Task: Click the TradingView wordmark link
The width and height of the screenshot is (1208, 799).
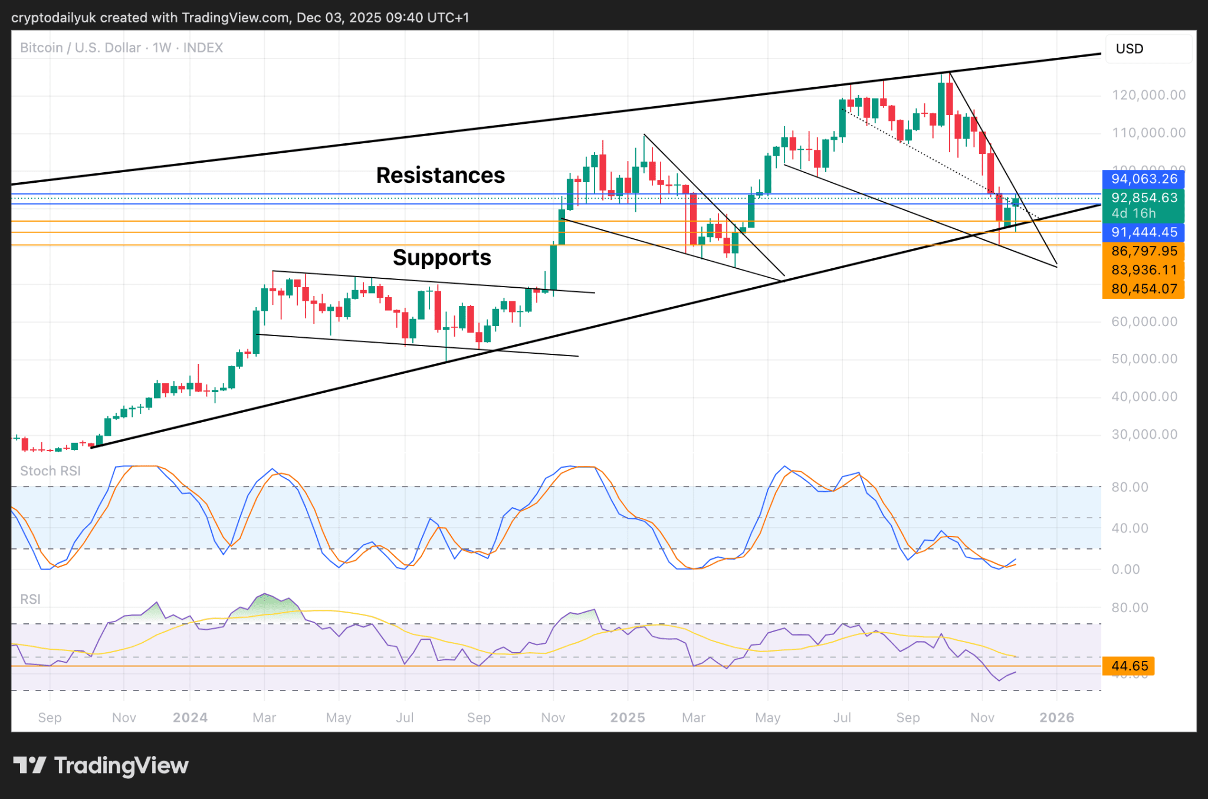Action: pos(121,765)
